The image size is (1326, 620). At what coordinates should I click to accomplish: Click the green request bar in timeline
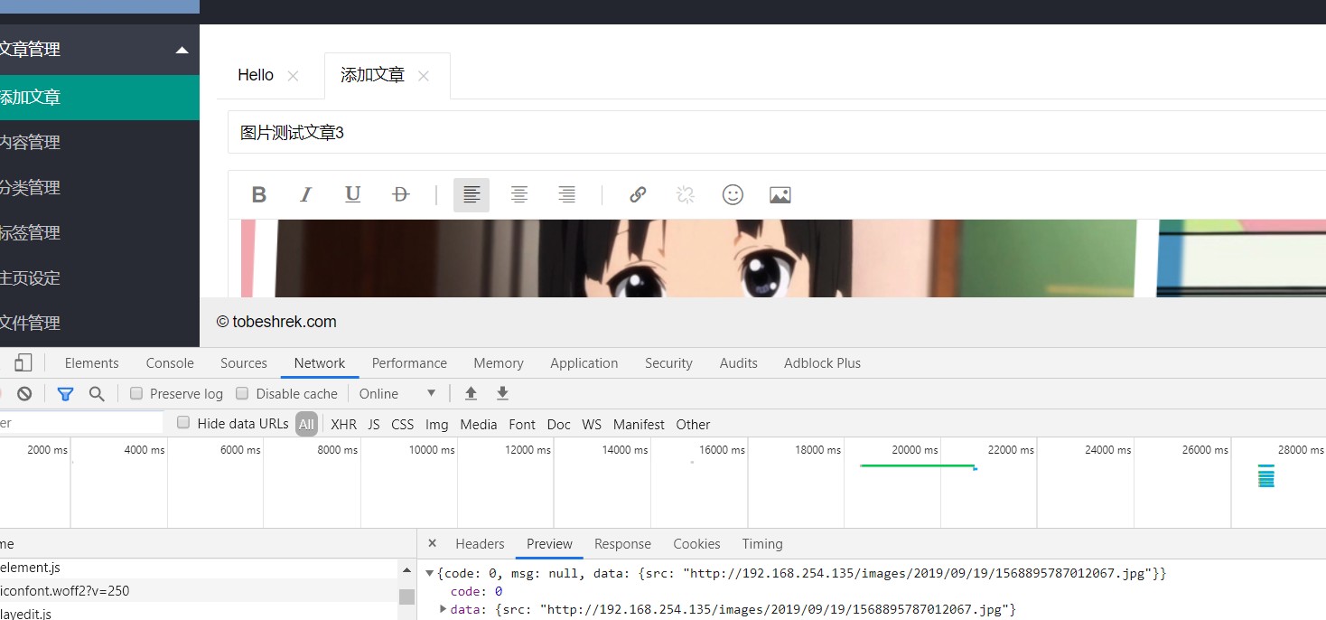click(x=916, y=465)
